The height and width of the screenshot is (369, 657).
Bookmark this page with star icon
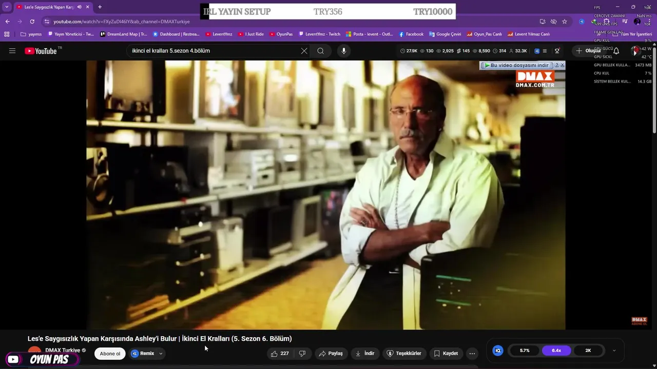[x=565, y=22]
